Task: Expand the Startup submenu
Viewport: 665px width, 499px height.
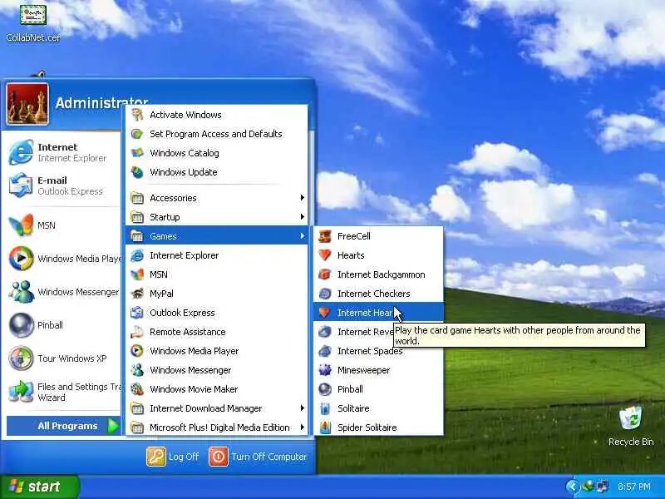Action: tap(216, 217)
